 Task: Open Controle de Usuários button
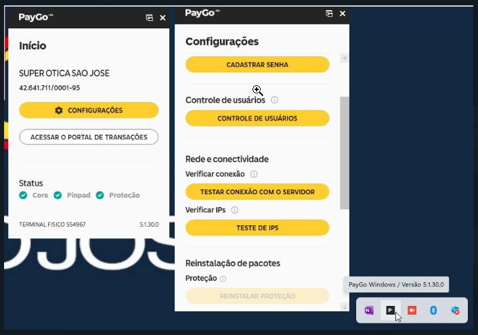[x=257, y=118]
